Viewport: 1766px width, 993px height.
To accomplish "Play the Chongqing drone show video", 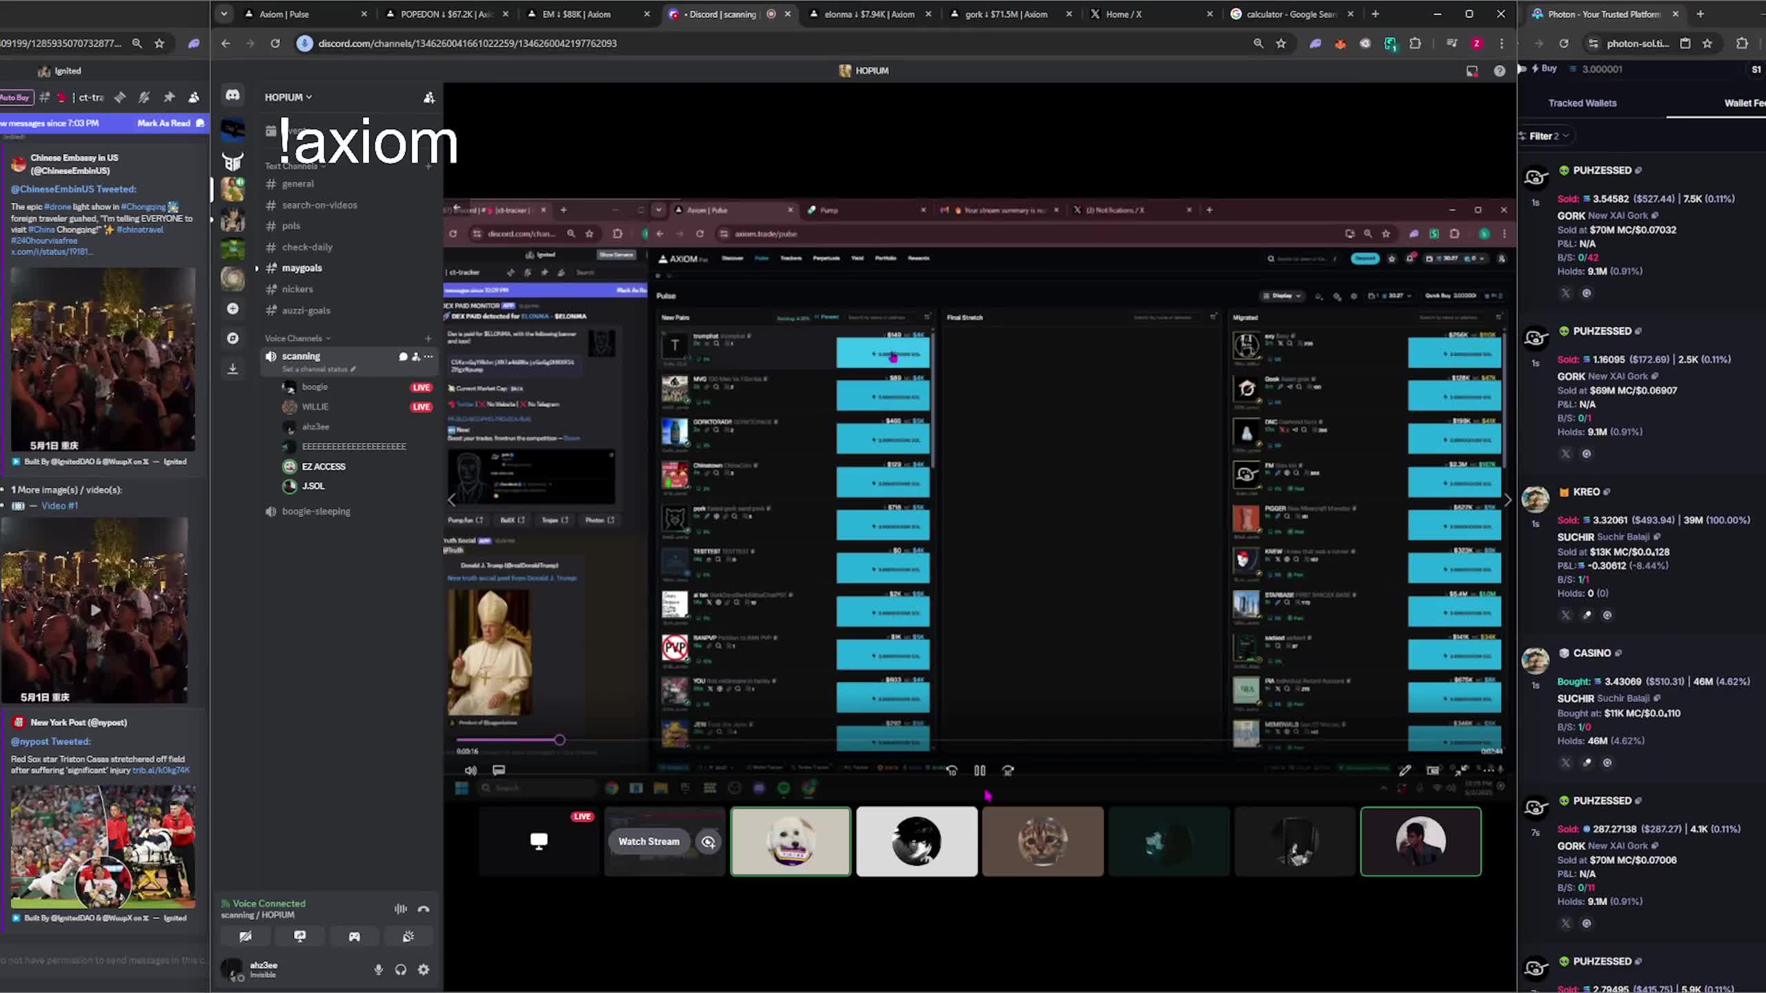I will click(x=95, y=610).
